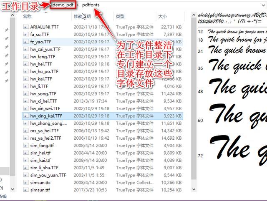Click the file list scroll up arrow
The image size is (267, 201).
194,15
